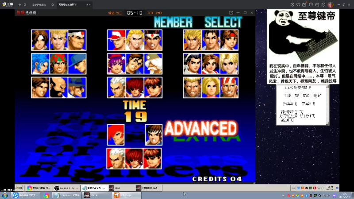Image resolution: width=354 pixels, height=199 pixels.
Task: Open the colorful browser icon in the outer taskbar
Action: (x=46, y=195)
